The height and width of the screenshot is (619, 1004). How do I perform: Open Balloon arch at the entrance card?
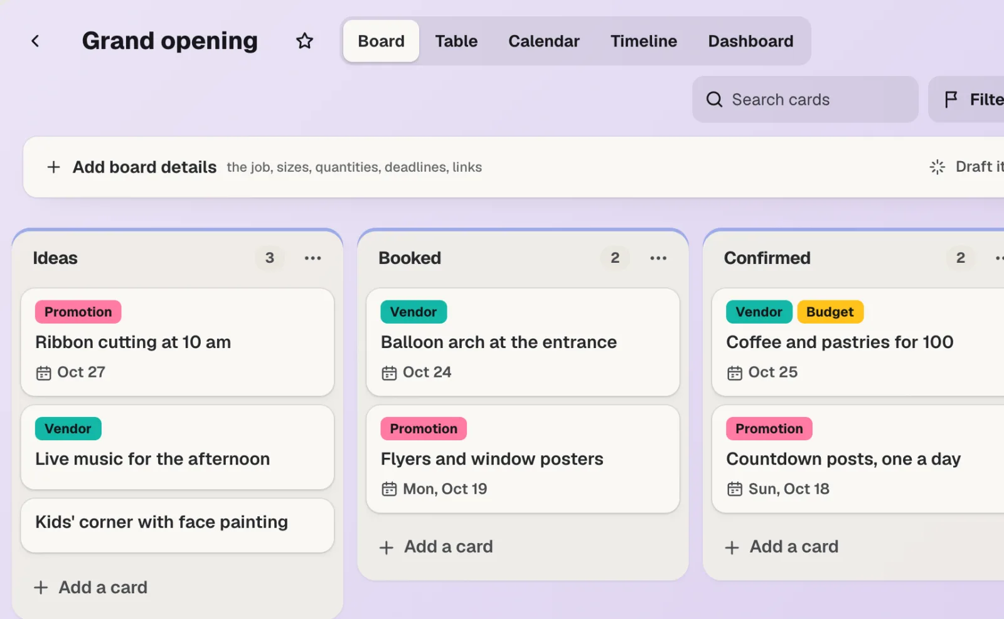tap(523, 342)
